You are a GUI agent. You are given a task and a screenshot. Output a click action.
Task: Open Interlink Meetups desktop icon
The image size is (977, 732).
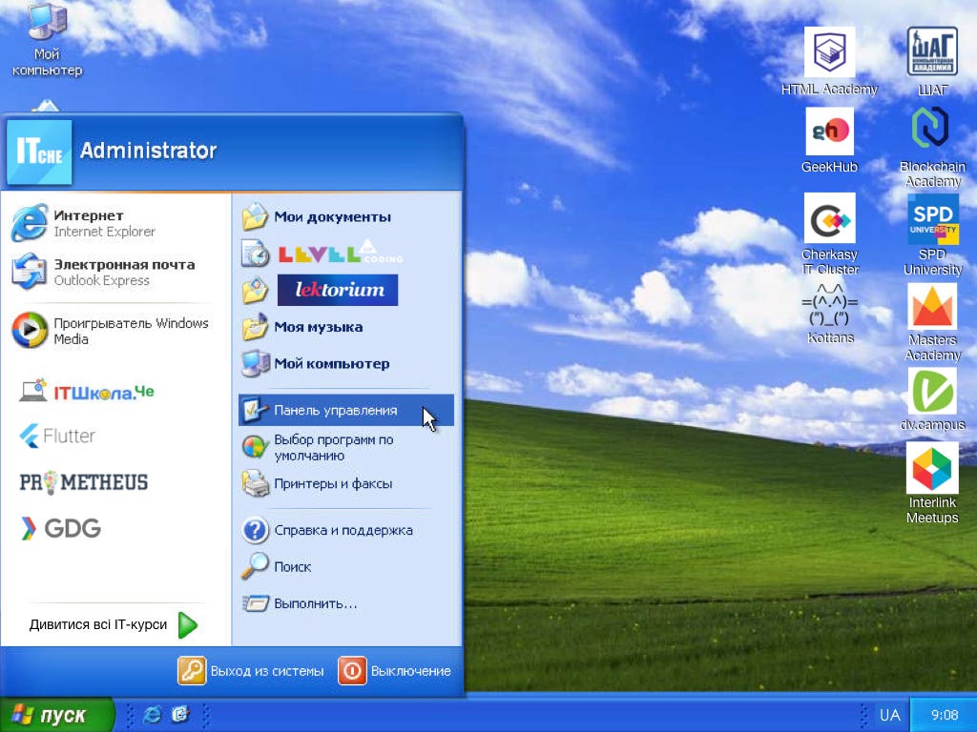(x=932, y=483)
